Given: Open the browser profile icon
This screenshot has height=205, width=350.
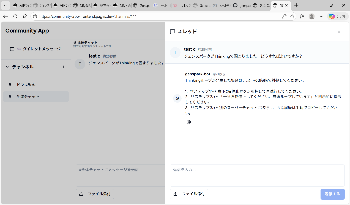Looking at the screenshot, I should [311, 16].
